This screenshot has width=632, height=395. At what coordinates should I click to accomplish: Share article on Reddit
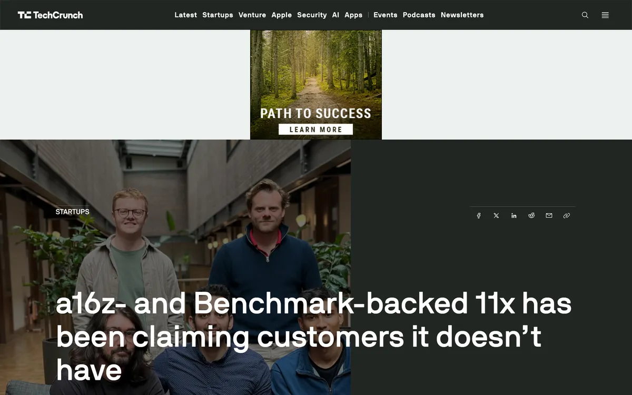(x=531, y=215)
